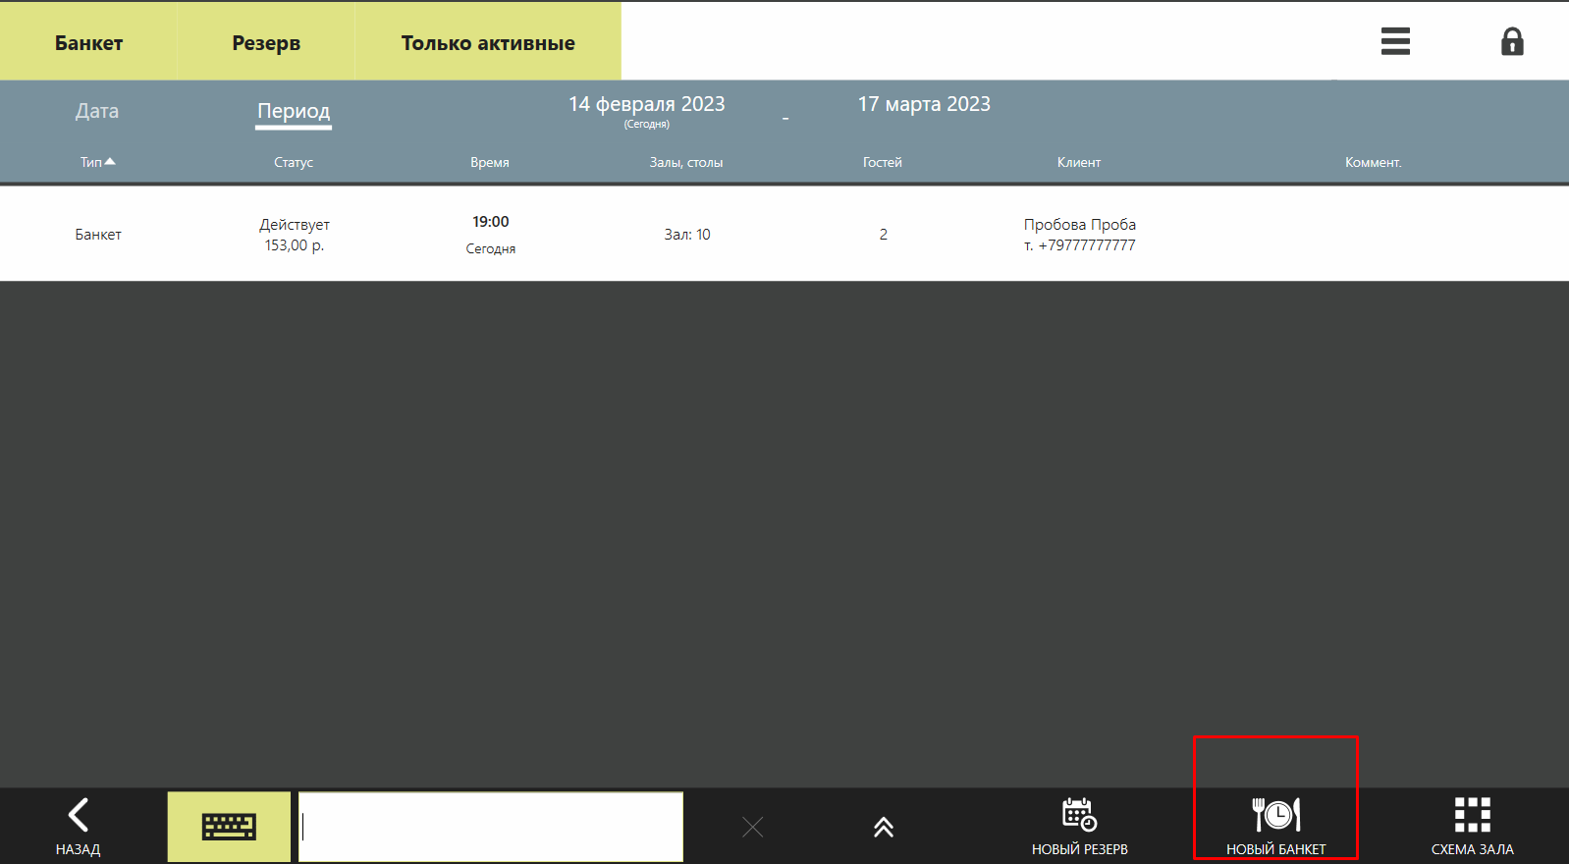Pick end date 17 марта 2023

[924, 104]
